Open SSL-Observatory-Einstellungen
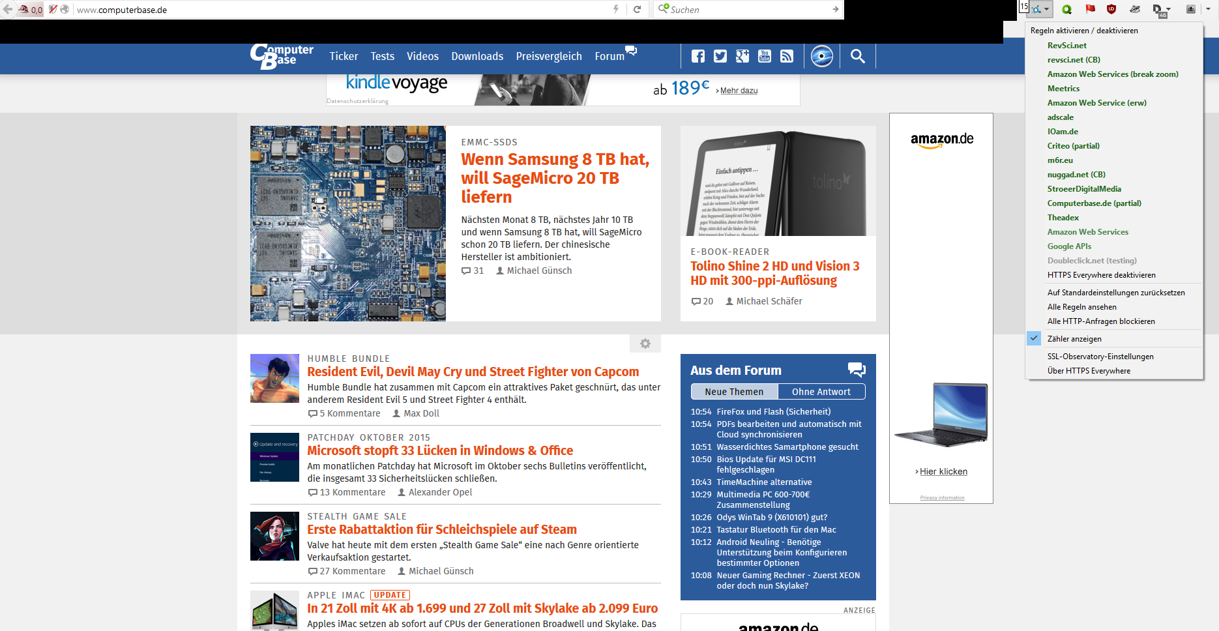1219x631 pixels. pyautogui.click(x=1100, y=357)
